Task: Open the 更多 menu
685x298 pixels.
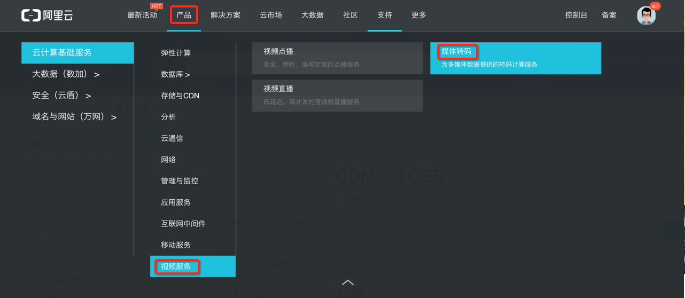Action: (419, 15)
